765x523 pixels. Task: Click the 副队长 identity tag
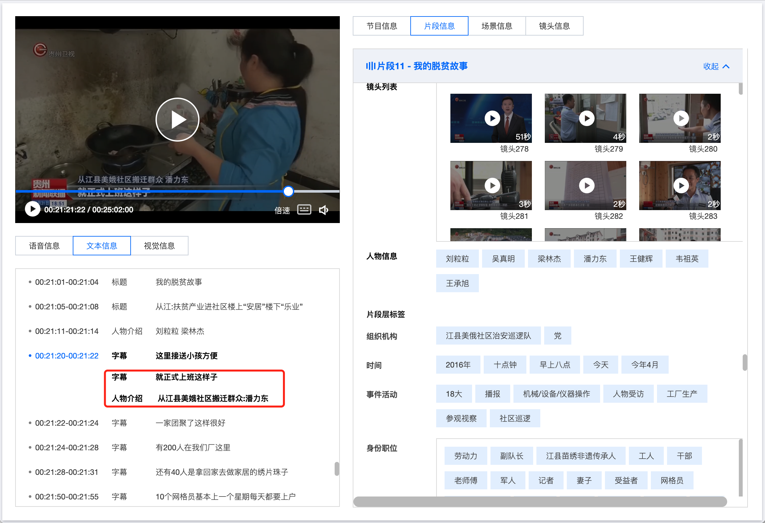(x=512, y=456)
